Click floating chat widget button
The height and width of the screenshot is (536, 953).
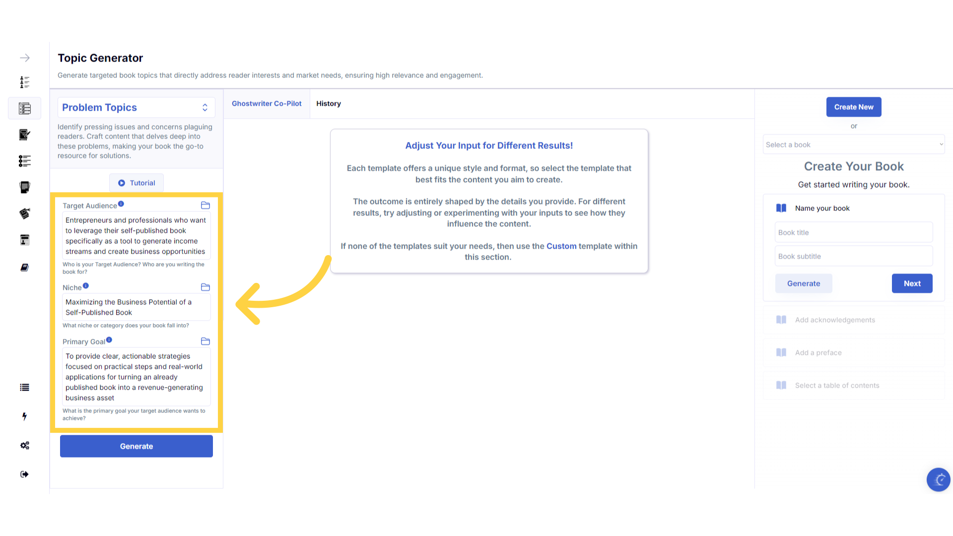pyautogui.click(x=938, y=479)
